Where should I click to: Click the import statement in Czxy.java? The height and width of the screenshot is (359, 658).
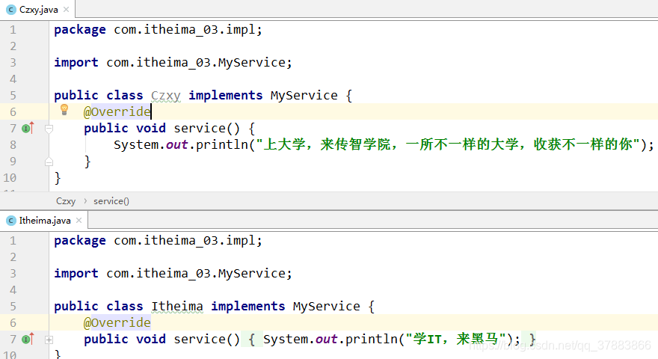click(x=173, y=63)
